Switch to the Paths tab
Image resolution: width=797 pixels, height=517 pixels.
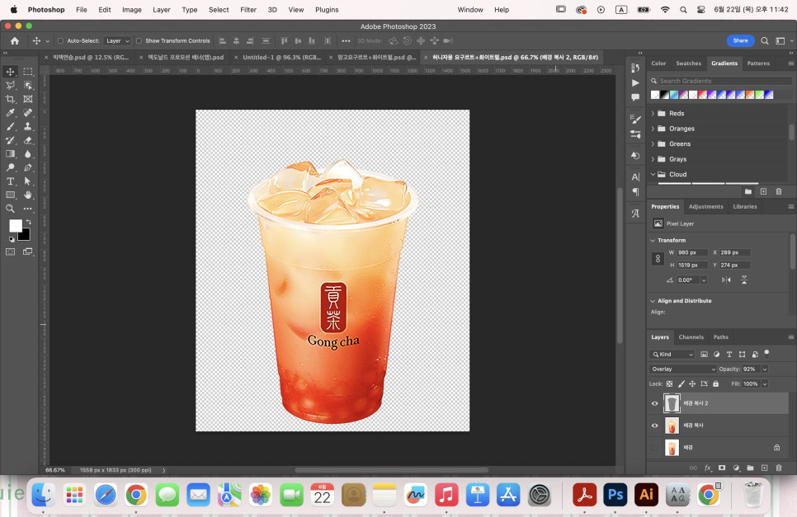721,337
